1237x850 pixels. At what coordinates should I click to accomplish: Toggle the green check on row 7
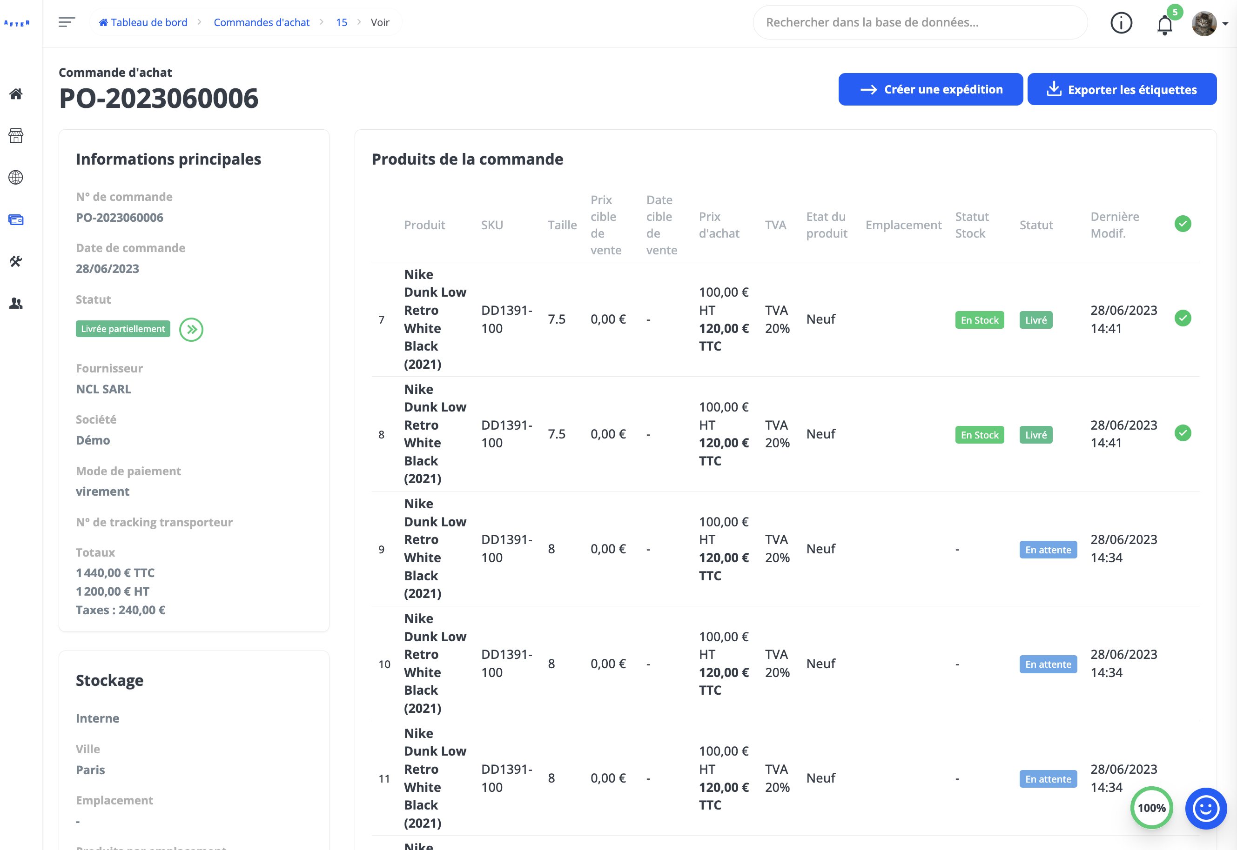click(x=1183, y=319)
